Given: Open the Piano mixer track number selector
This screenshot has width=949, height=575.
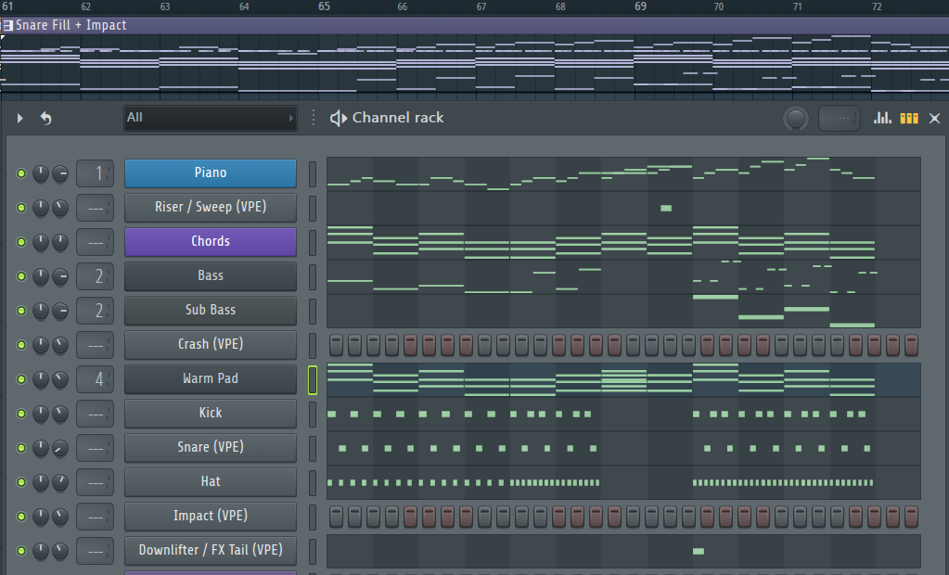Looking at the screenshot, I should (95, 173).
